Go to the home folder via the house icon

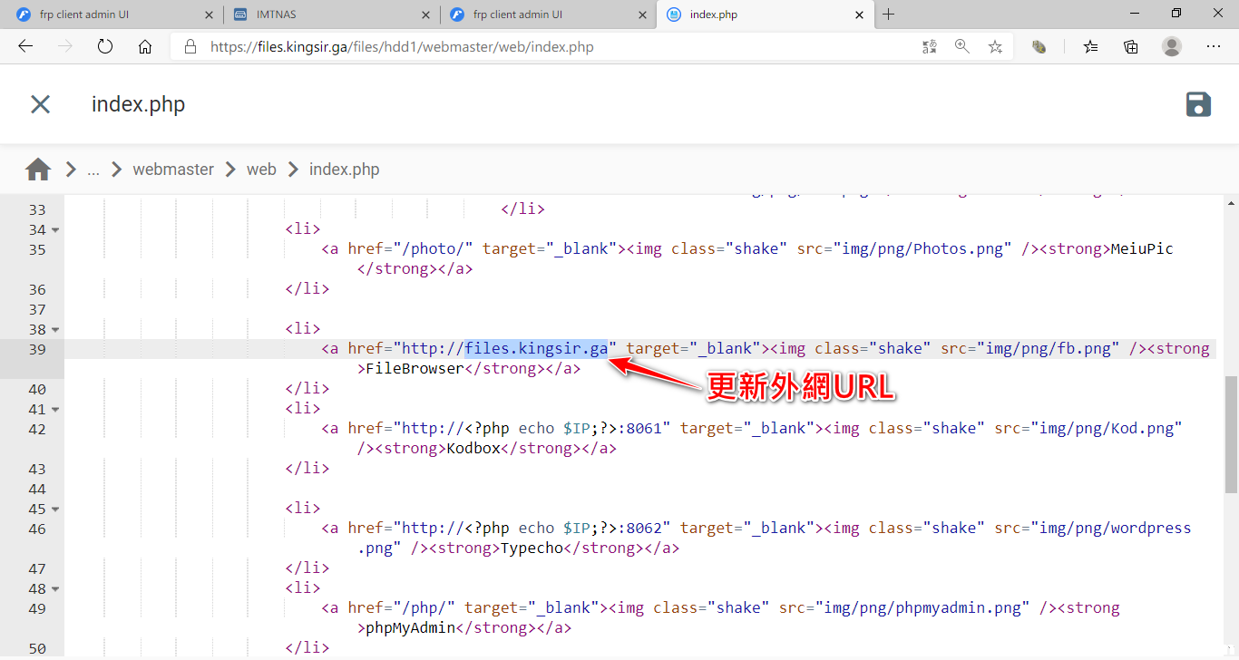(x=38, y=170)
